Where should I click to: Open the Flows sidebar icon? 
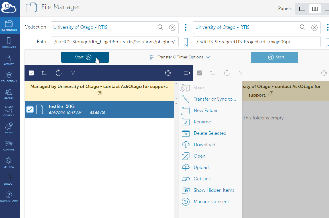[9, 128]
